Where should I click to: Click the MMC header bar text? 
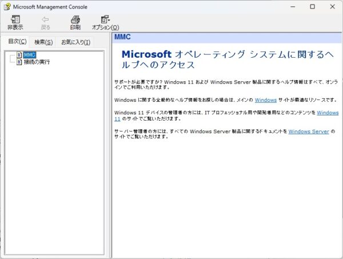click(122, 37)
